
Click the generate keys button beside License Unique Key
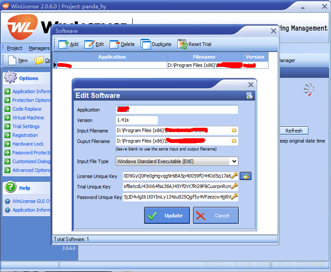245,176
